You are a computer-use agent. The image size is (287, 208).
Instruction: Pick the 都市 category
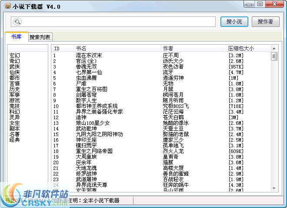pos(15,78)
